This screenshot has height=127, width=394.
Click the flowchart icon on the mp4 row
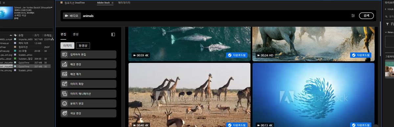[52, 39]
